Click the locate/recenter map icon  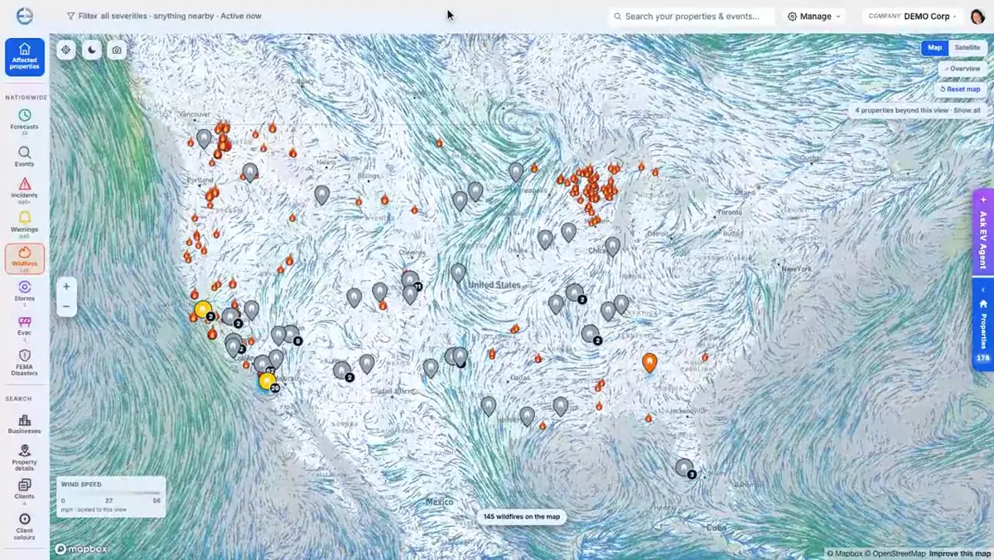tap(66, 50)
